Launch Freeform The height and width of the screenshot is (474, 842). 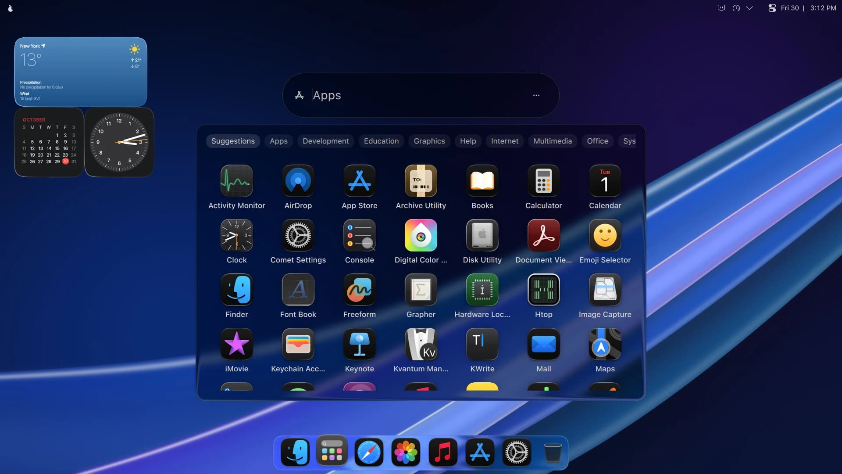coord(360,290)
